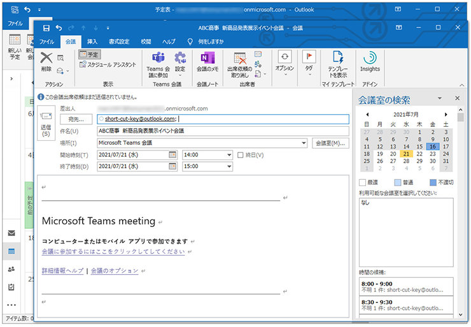
Task: Click the 会議室(M)... button
Action: point(330,143)
